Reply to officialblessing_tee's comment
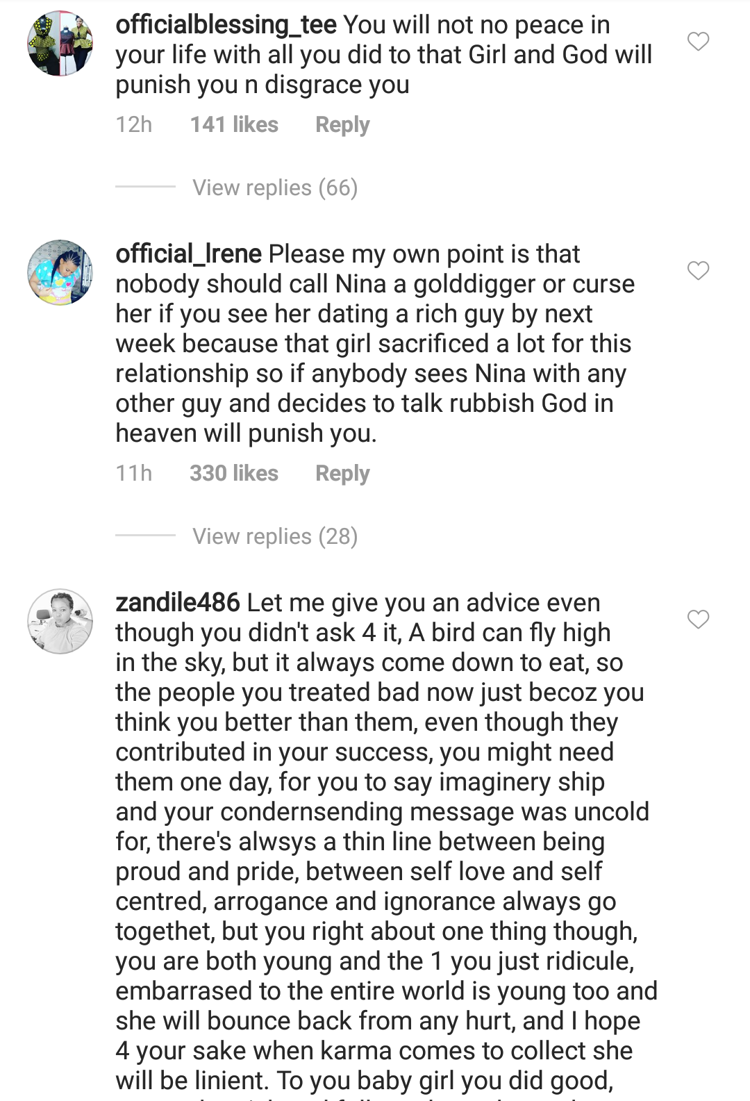The height and width of the screenshot is (1101, 750). (342, 125)
